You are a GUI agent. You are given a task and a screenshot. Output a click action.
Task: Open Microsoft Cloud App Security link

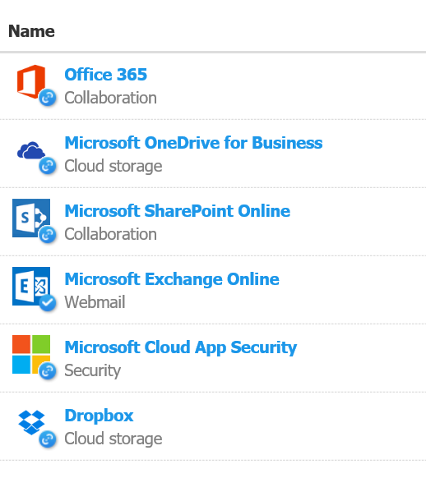click(x=181, y=347)
